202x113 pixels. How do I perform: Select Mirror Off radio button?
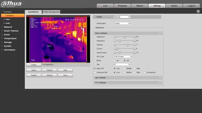pyautogui.click(x=124, y=61)
